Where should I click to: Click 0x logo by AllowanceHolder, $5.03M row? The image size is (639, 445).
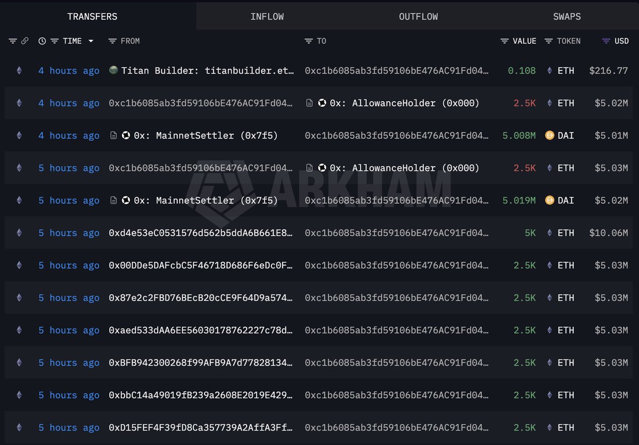tap(322, 168)
